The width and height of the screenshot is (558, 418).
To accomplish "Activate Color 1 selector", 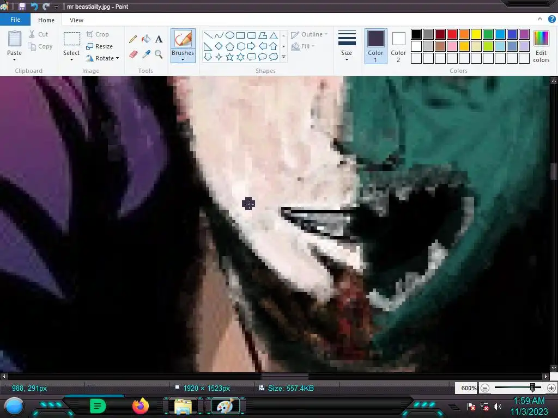I will click(x=375, y=46).
